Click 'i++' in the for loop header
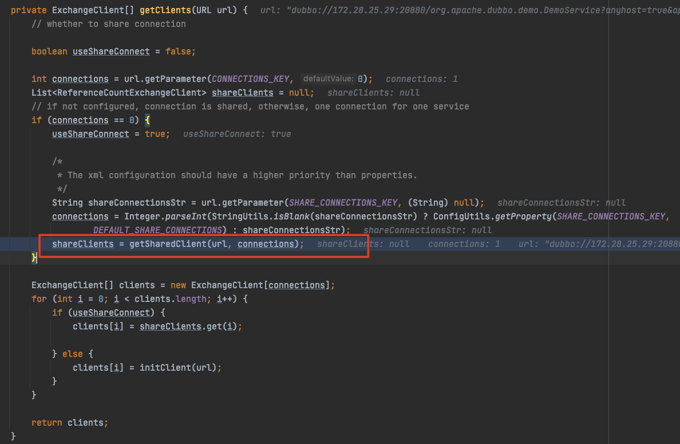This screenshot has height=444, width=680. tap(224, 298)
